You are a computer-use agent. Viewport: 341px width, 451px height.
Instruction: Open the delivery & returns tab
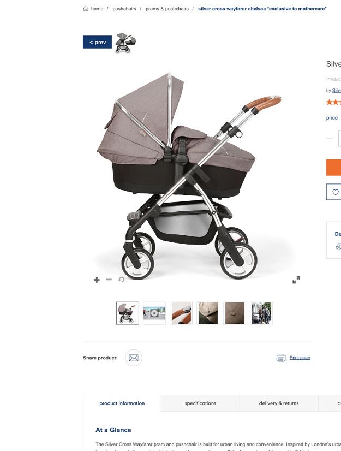coord(279,403)
